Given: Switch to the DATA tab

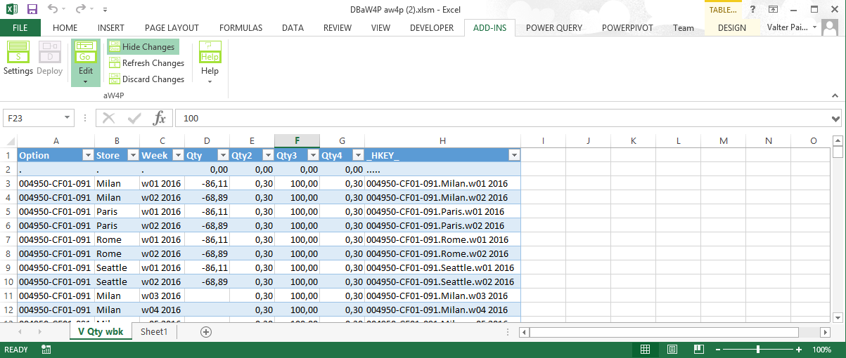Looking at the screenshot, I should tap(293, 28).
